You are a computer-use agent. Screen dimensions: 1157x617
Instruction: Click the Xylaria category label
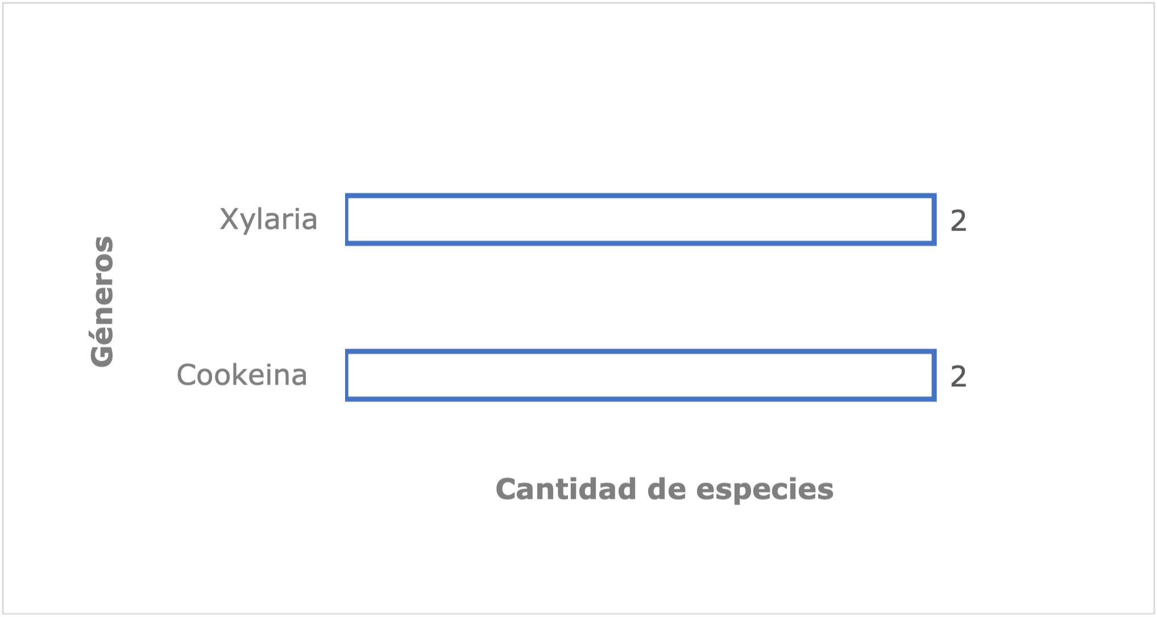268,220
